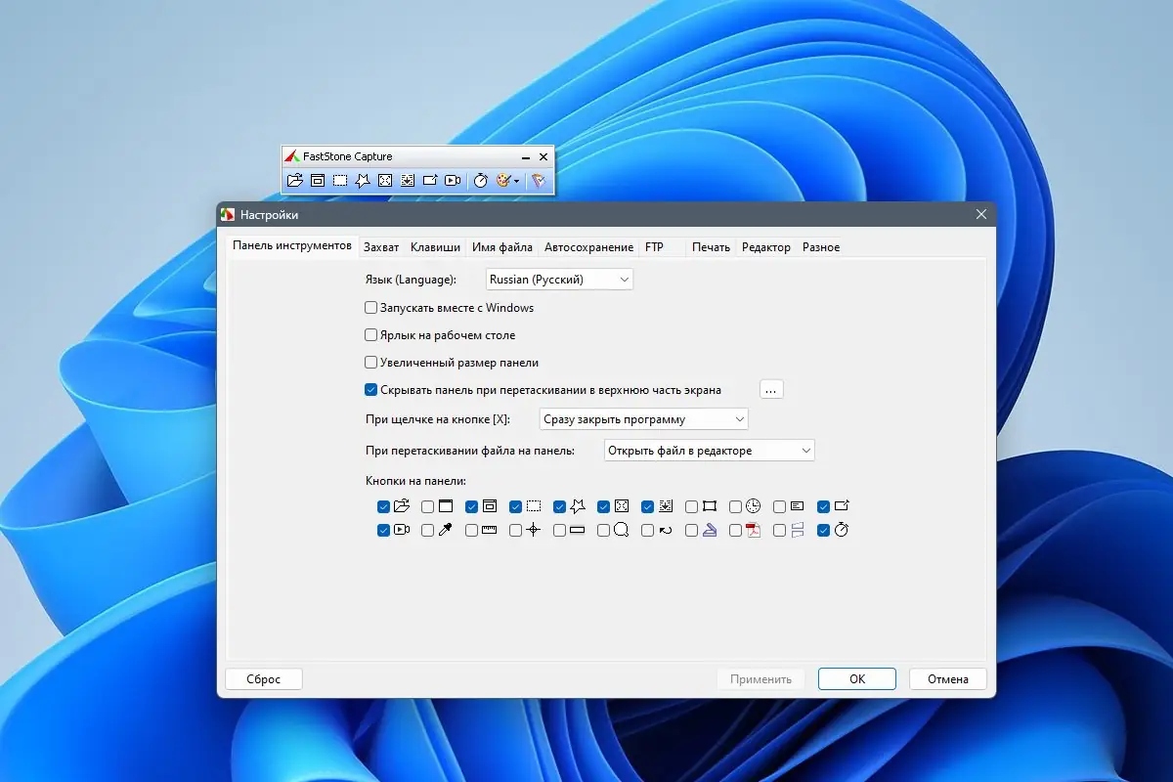Image resolution: width=1173 pixels, height=782 pixels.
Task: Enable the color picker eyedropper button checkbox
Action: tap(428, 531)
